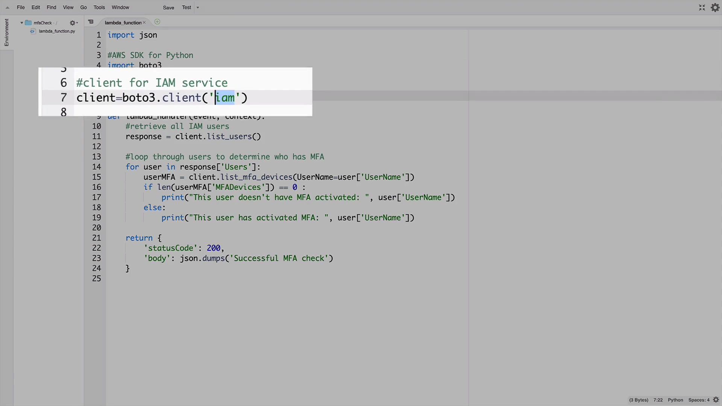Image resolution: width=722 pixels, height=406 pixels.
Task: Open the Tools menu
Action: click(x=99, y=8)
